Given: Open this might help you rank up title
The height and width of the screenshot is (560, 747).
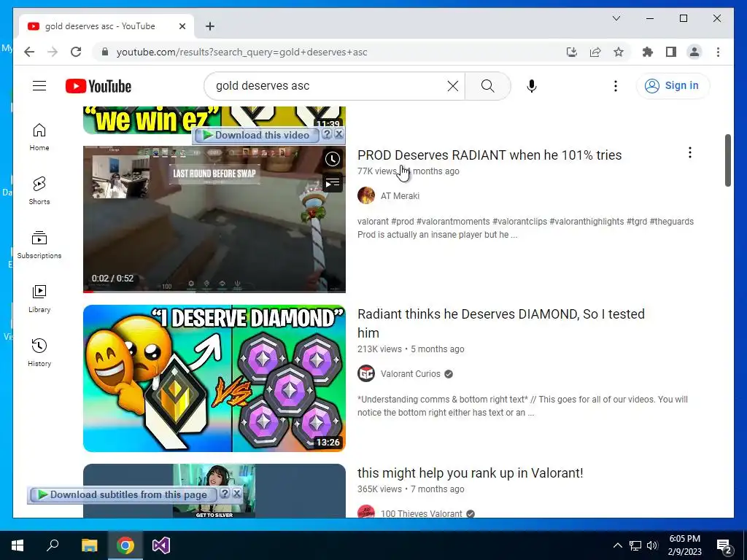Looking at the screenshot, I should click(x=471, y=472).
